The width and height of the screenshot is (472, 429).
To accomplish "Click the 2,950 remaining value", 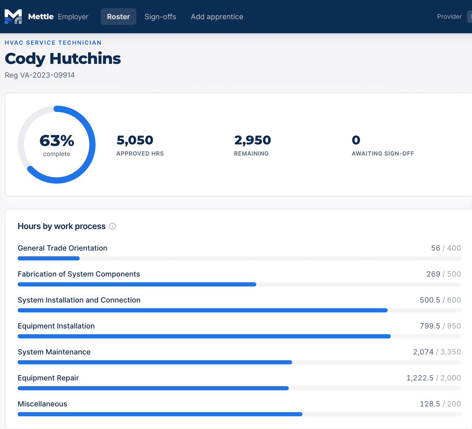I will tap(253, 140).
